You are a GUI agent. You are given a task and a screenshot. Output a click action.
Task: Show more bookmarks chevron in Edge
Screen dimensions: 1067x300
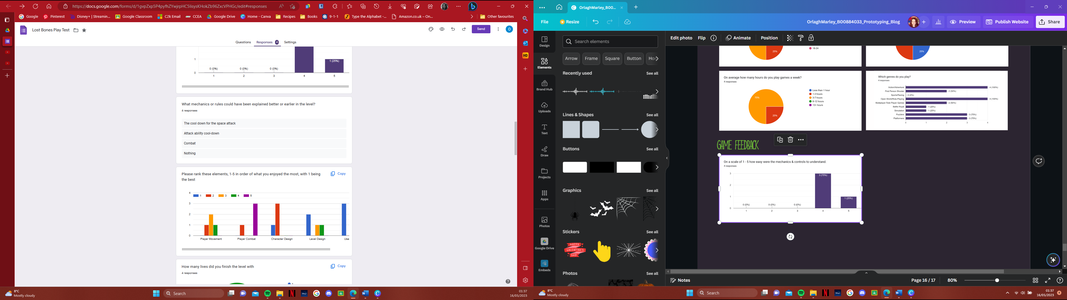471,17
